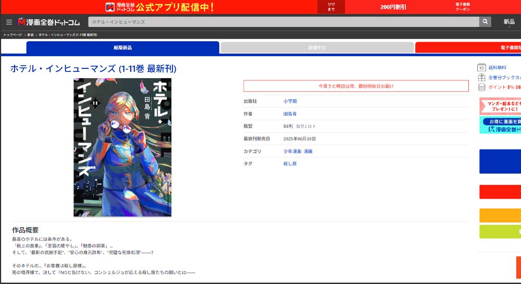The height and width of the screenshot is (284, 521).
Task: Switch to the red 電子書籍版 tab
Action: click(468, 47)
